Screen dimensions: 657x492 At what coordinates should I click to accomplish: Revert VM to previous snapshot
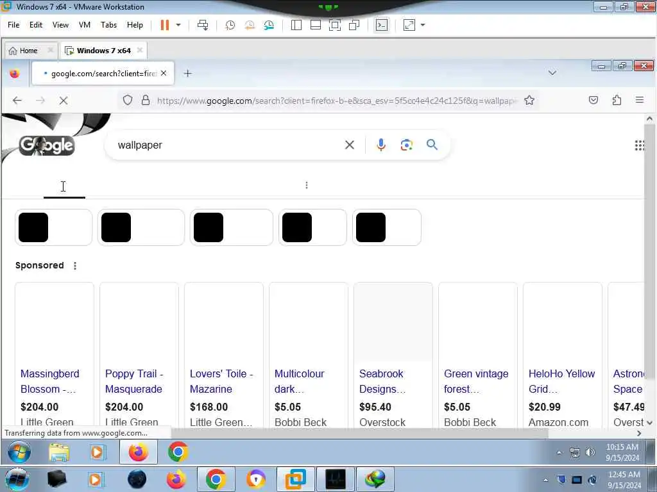point(250,25)
